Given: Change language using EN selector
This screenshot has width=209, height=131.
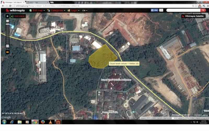Looking at the screenshot, I should click(x=85, y=10).
